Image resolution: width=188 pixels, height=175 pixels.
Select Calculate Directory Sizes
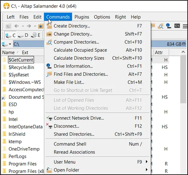(x=97, y=58)
